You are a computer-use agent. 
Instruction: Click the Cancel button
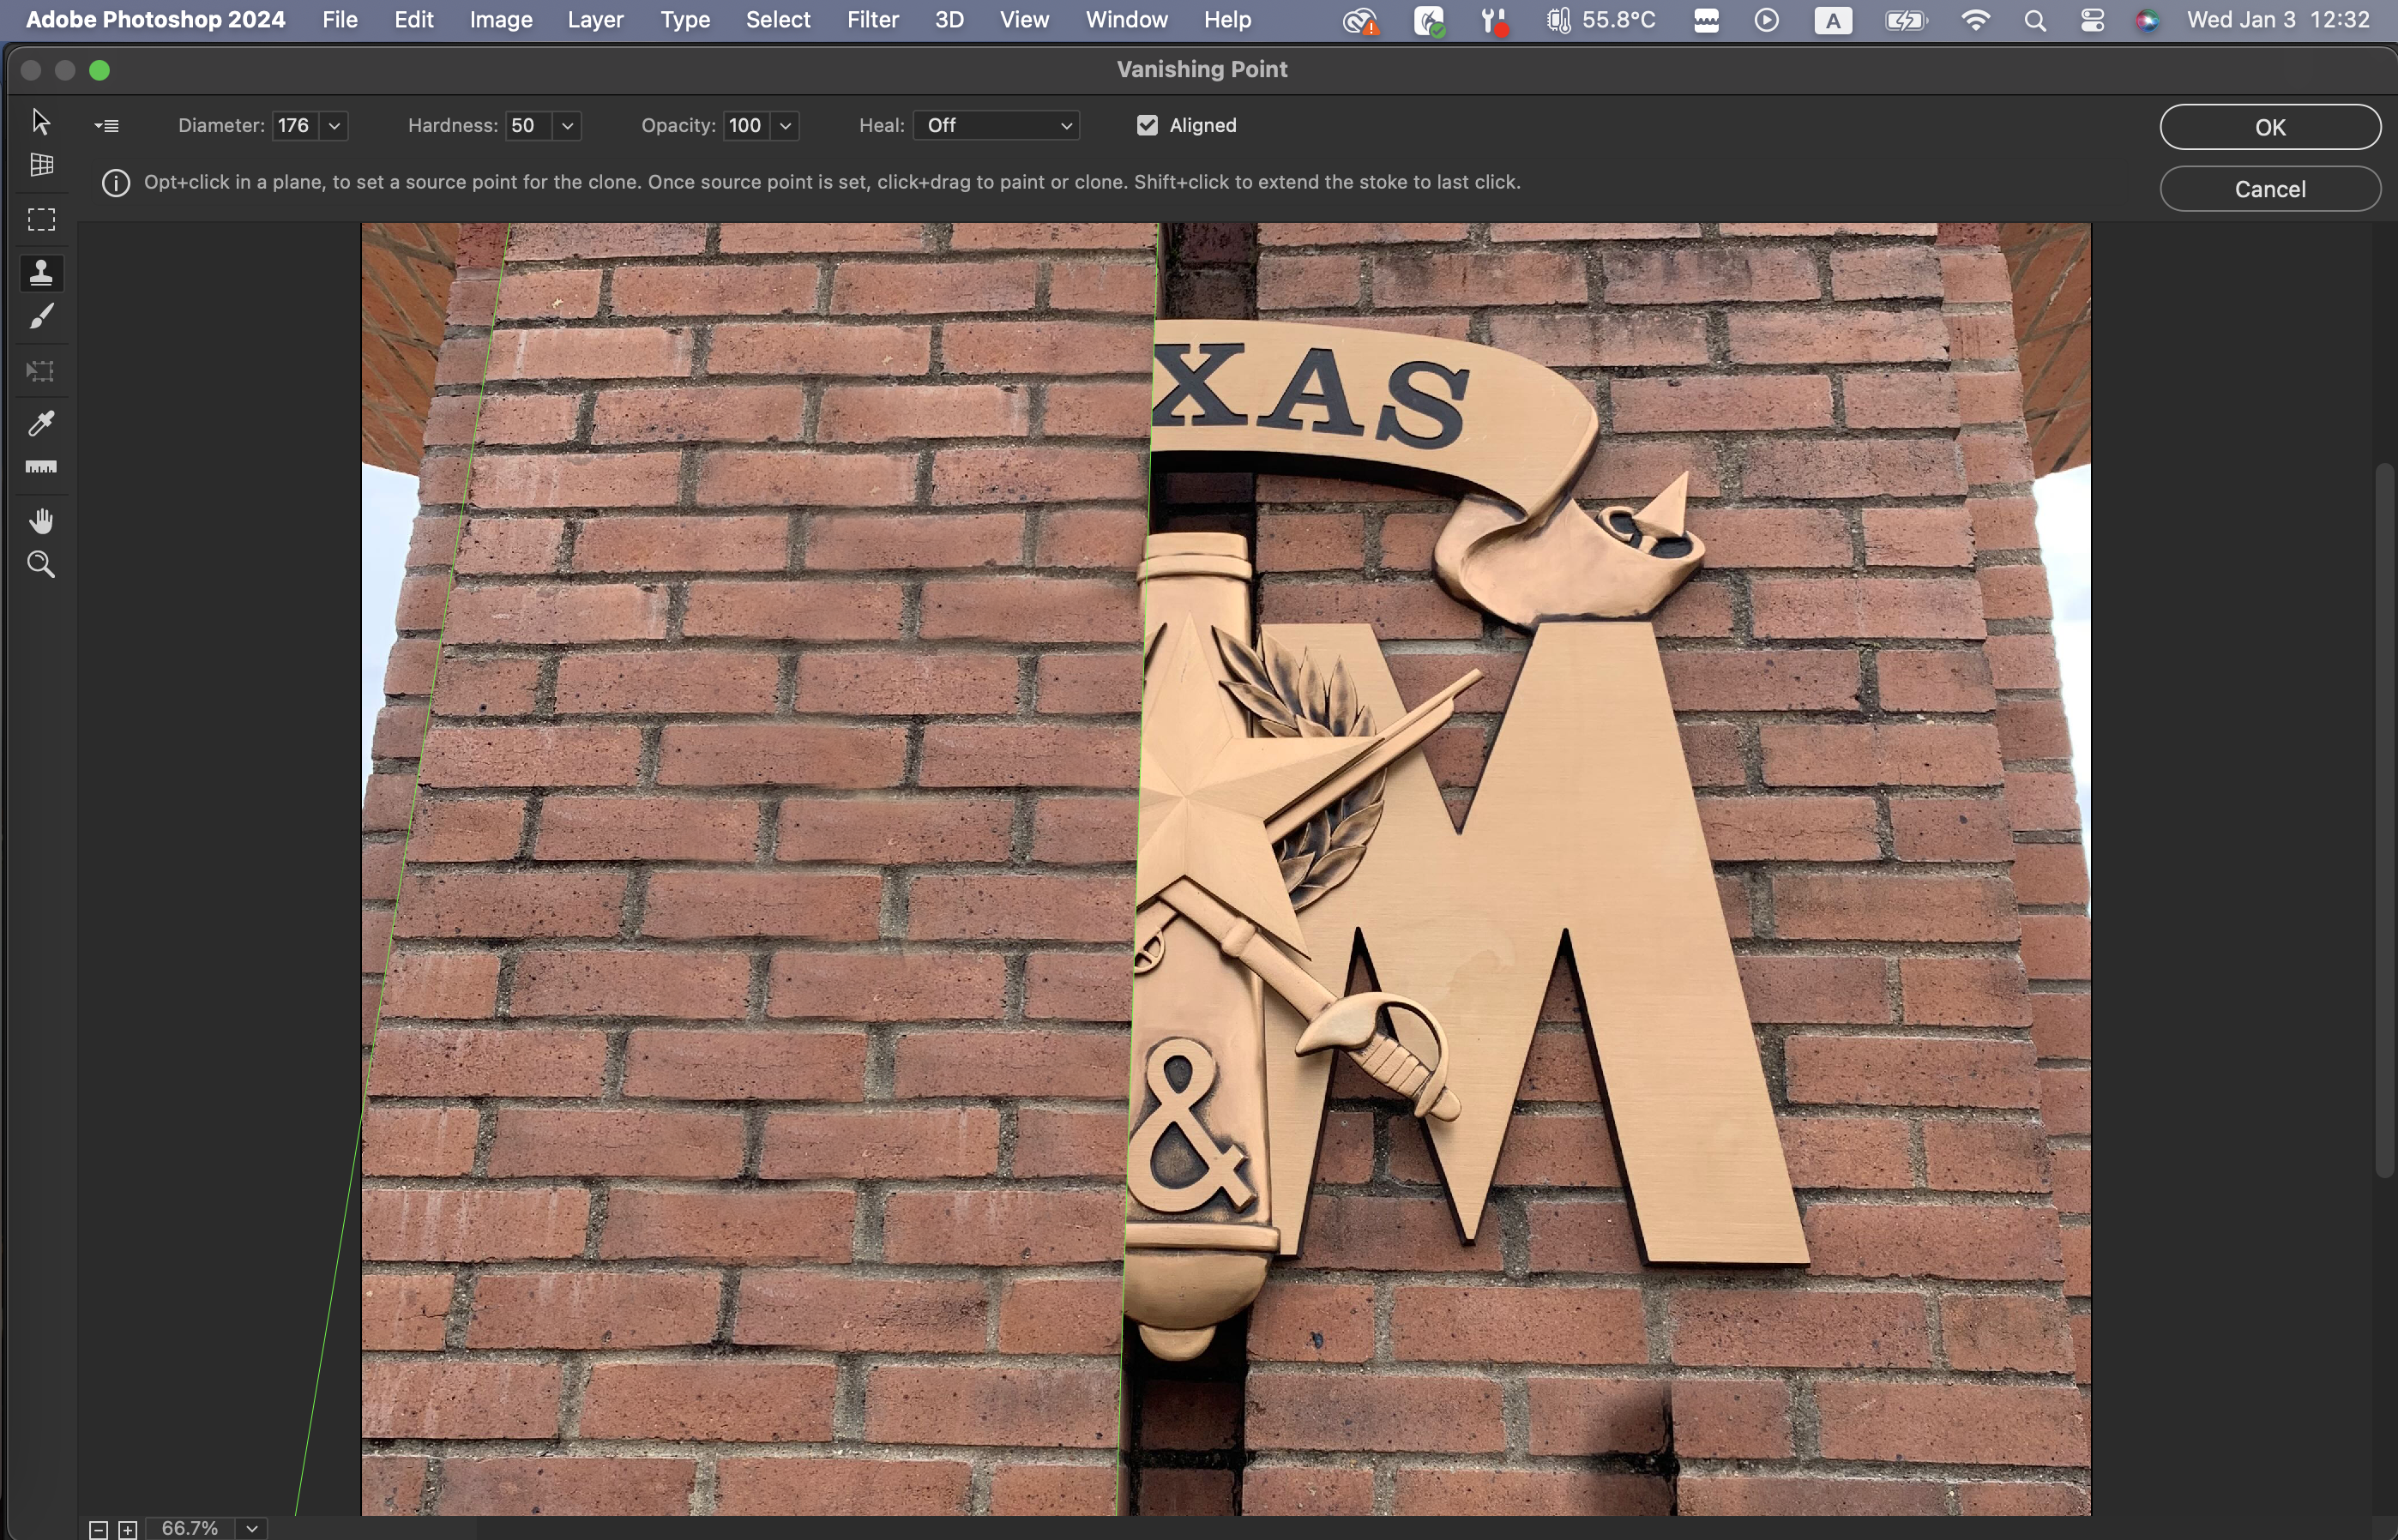(x=2269, y=189)
